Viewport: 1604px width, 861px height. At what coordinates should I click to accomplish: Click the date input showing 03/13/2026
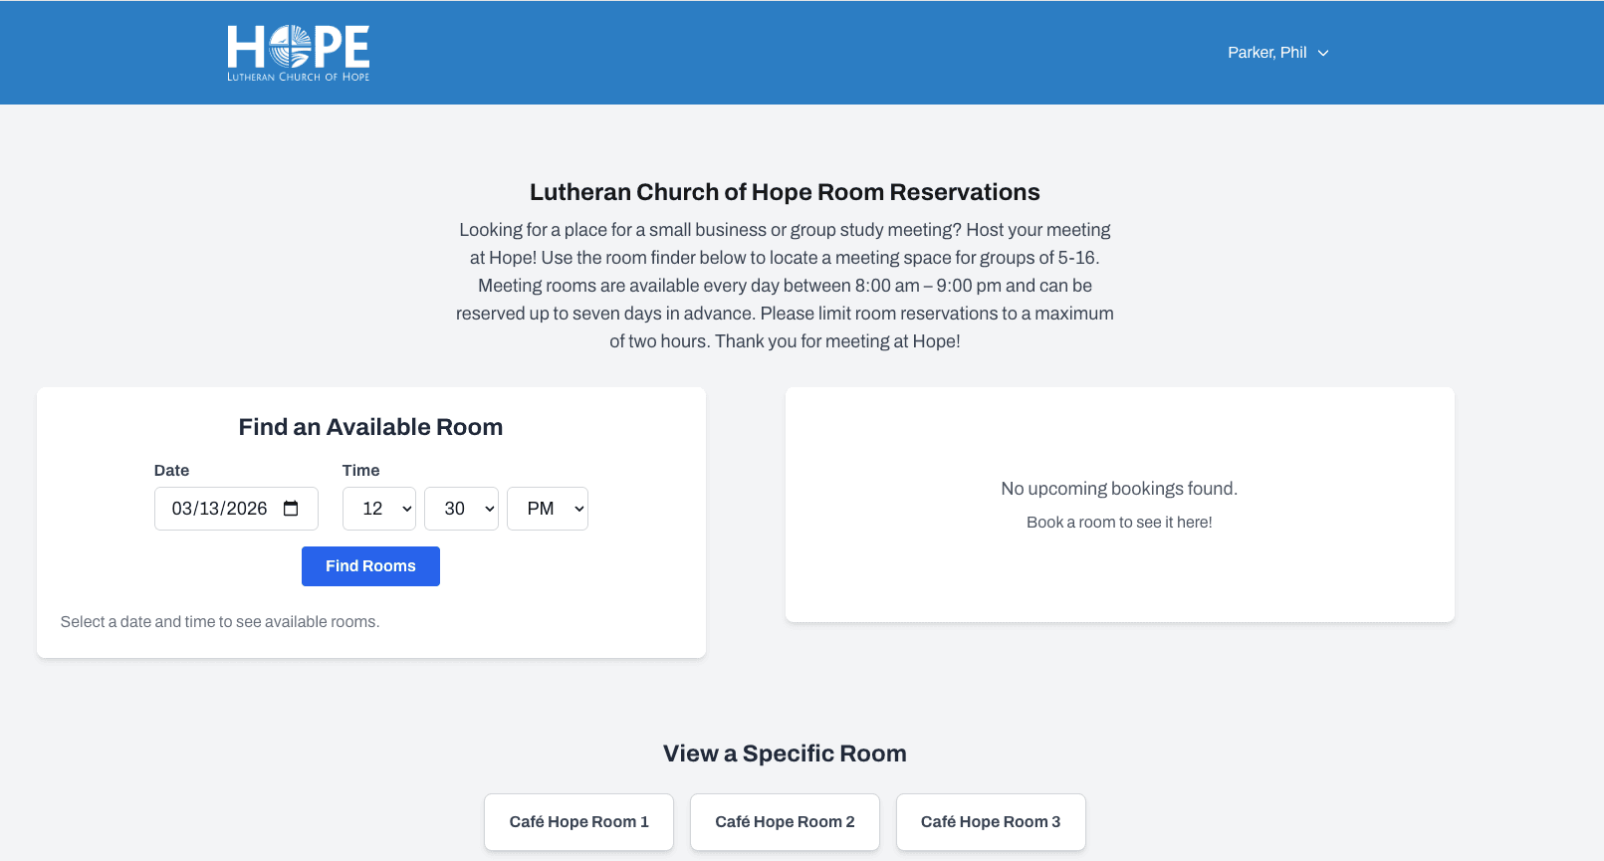click(236, 509)
